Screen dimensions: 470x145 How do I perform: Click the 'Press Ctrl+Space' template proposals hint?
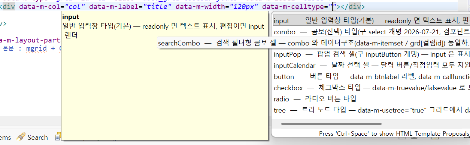click(394, 133)
